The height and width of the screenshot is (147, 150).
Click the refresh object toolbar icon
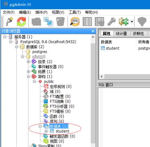(21, 22)
